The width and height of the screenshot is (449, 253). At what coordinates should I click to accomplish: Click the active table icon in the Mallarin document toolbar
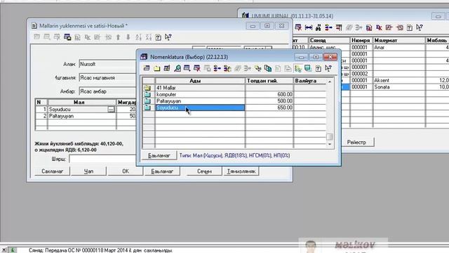tap(67, 37)
